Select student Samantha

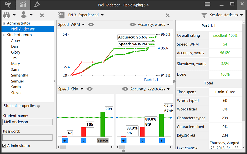[20, 75]
